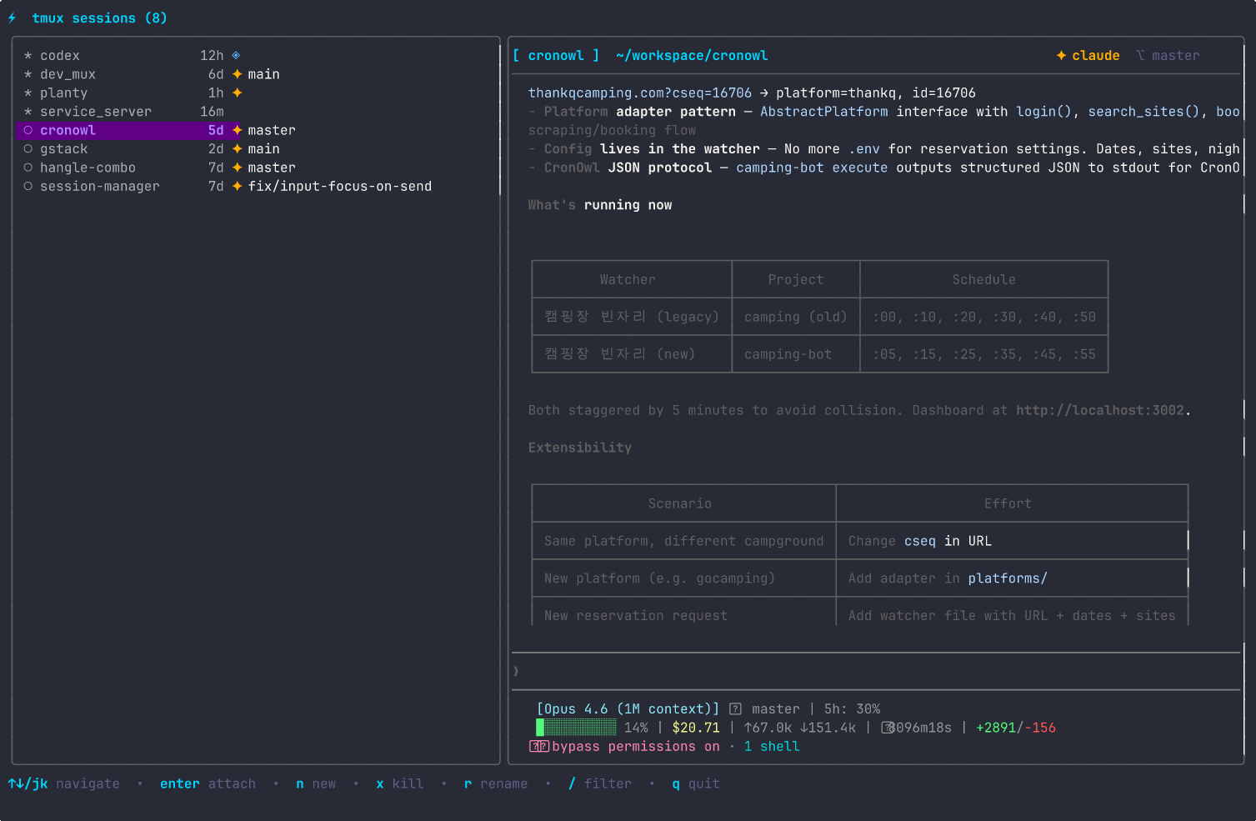The width and height of the screenshot is (1256, 821).
Task: Click the q quit shortcut hint
Action: click(696, 783)
